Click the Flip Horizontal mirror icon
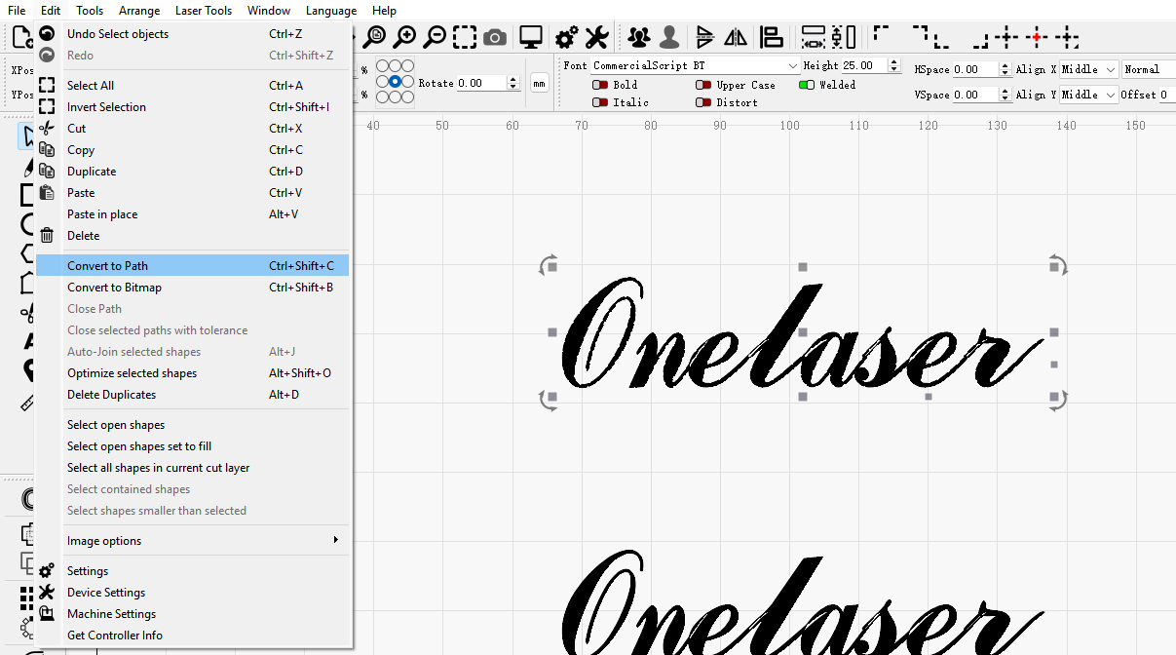Screen dimensions: 1176x655 coord(736,37)
